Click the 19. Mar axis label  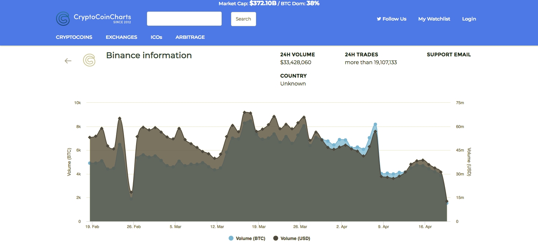coord(259,227)
